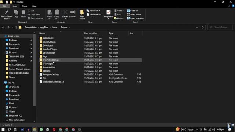The height and width of the screenshot is (132, 235).
Task: Open THUMNAIL 2023 in sidebar
Action: point(17,56)
